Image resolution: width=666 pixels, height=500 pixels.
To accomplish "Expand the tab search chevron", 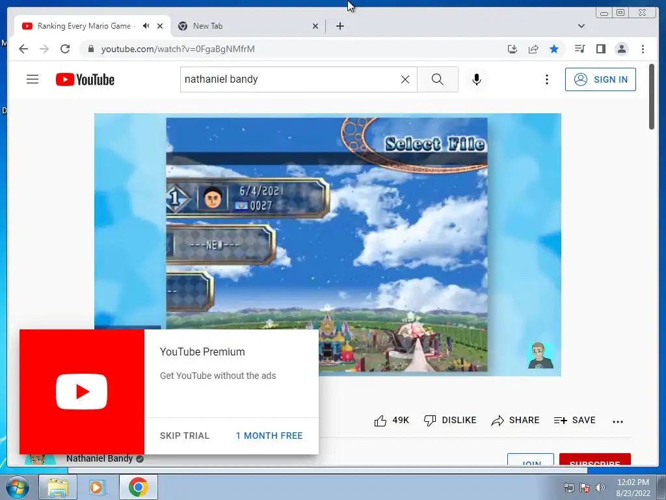I will tap(581, 26).
